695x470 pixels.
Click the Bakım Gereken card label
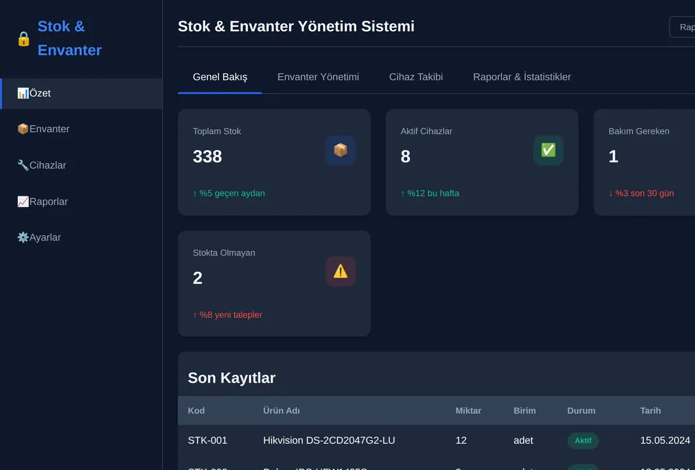tap(639, 132)
